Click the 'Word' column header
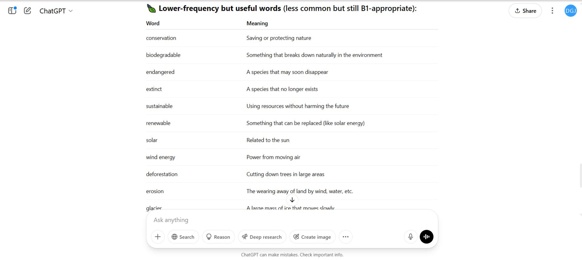 [153, 23]
